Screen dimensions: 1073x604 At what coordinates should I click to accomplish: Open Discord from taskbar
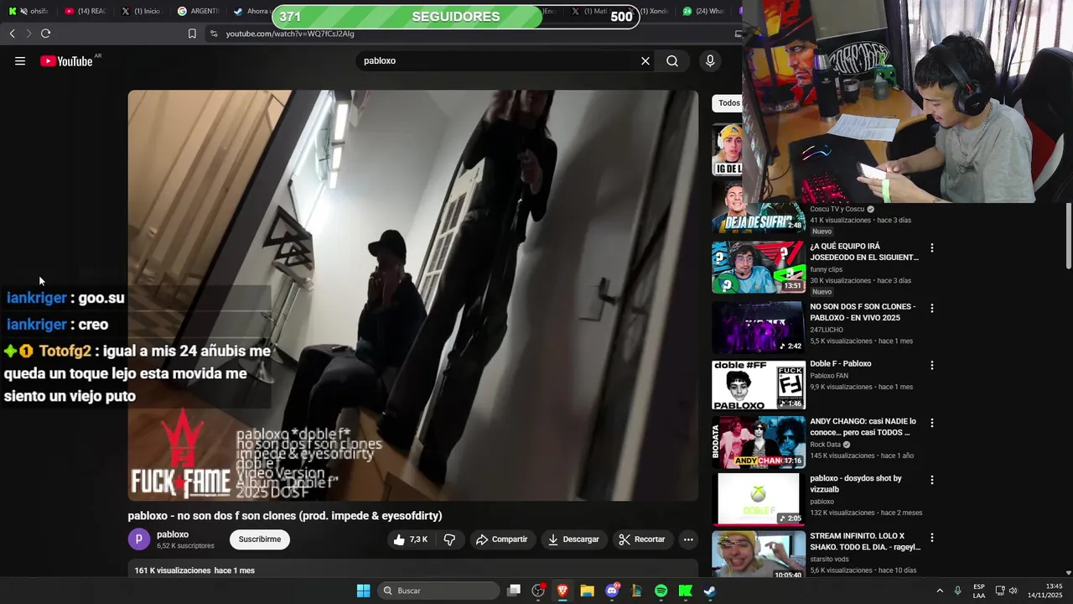[612, 591]
